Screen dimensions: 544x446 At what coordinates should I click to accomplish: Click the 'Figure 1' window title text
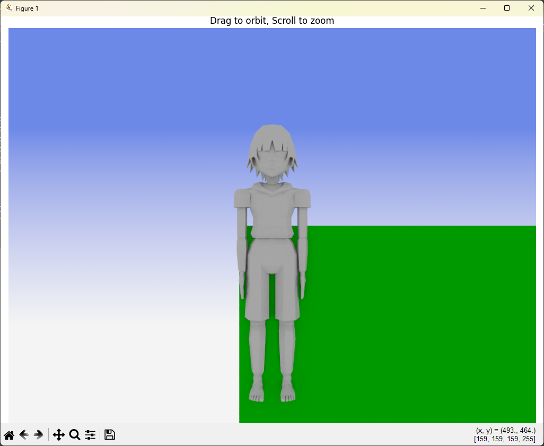(27, 8)
